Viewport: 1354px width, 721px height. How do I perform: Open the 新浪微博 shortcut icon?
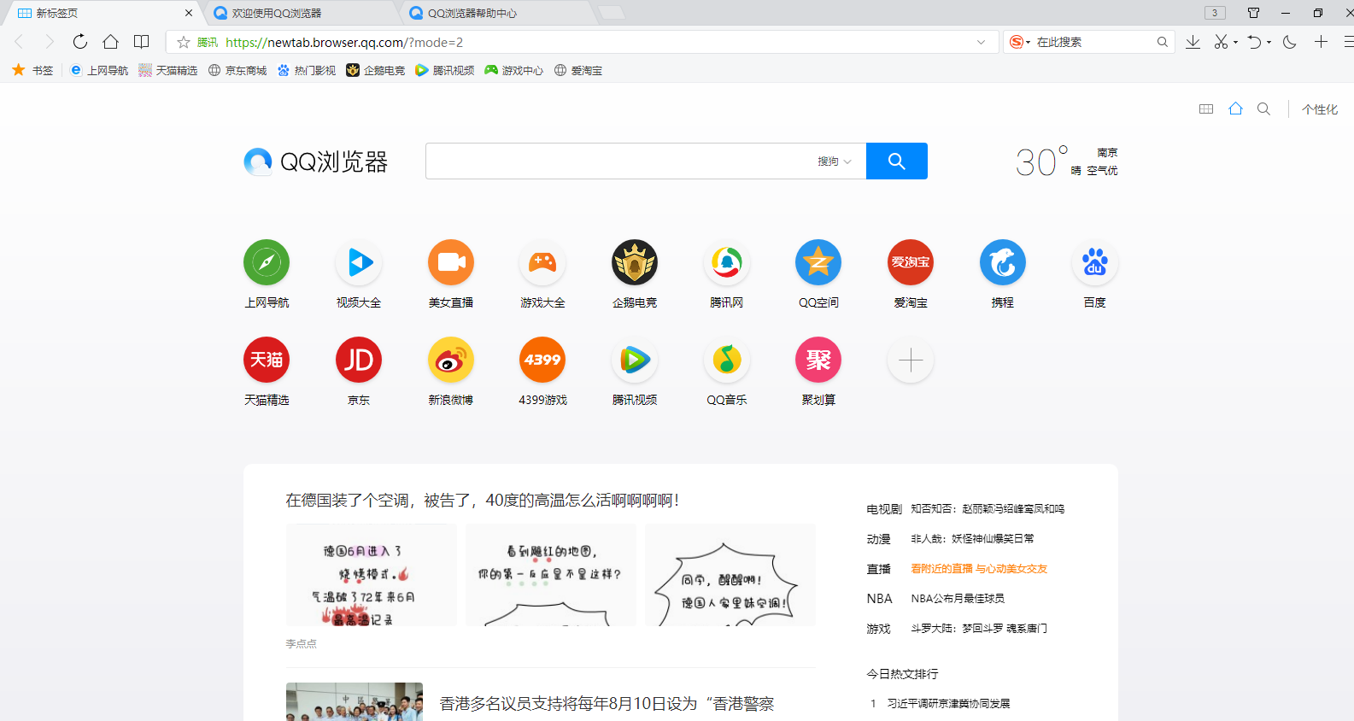[451, 360]
